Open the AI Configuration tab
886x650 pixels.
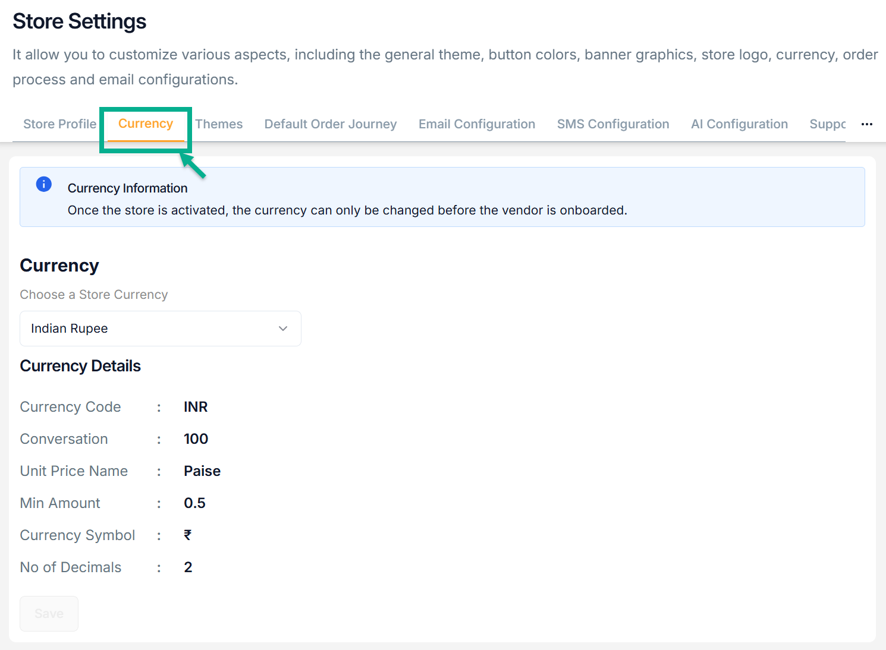(x=739, y=124)
